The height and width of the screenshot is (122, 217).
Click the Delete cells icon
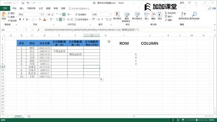[x=153, y=14]
